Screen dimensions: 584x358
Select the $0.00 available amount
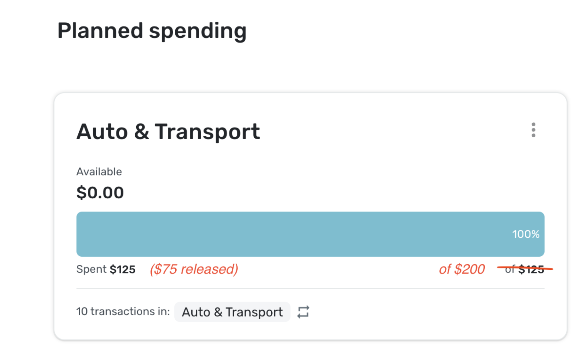click(x=100, y=192)
